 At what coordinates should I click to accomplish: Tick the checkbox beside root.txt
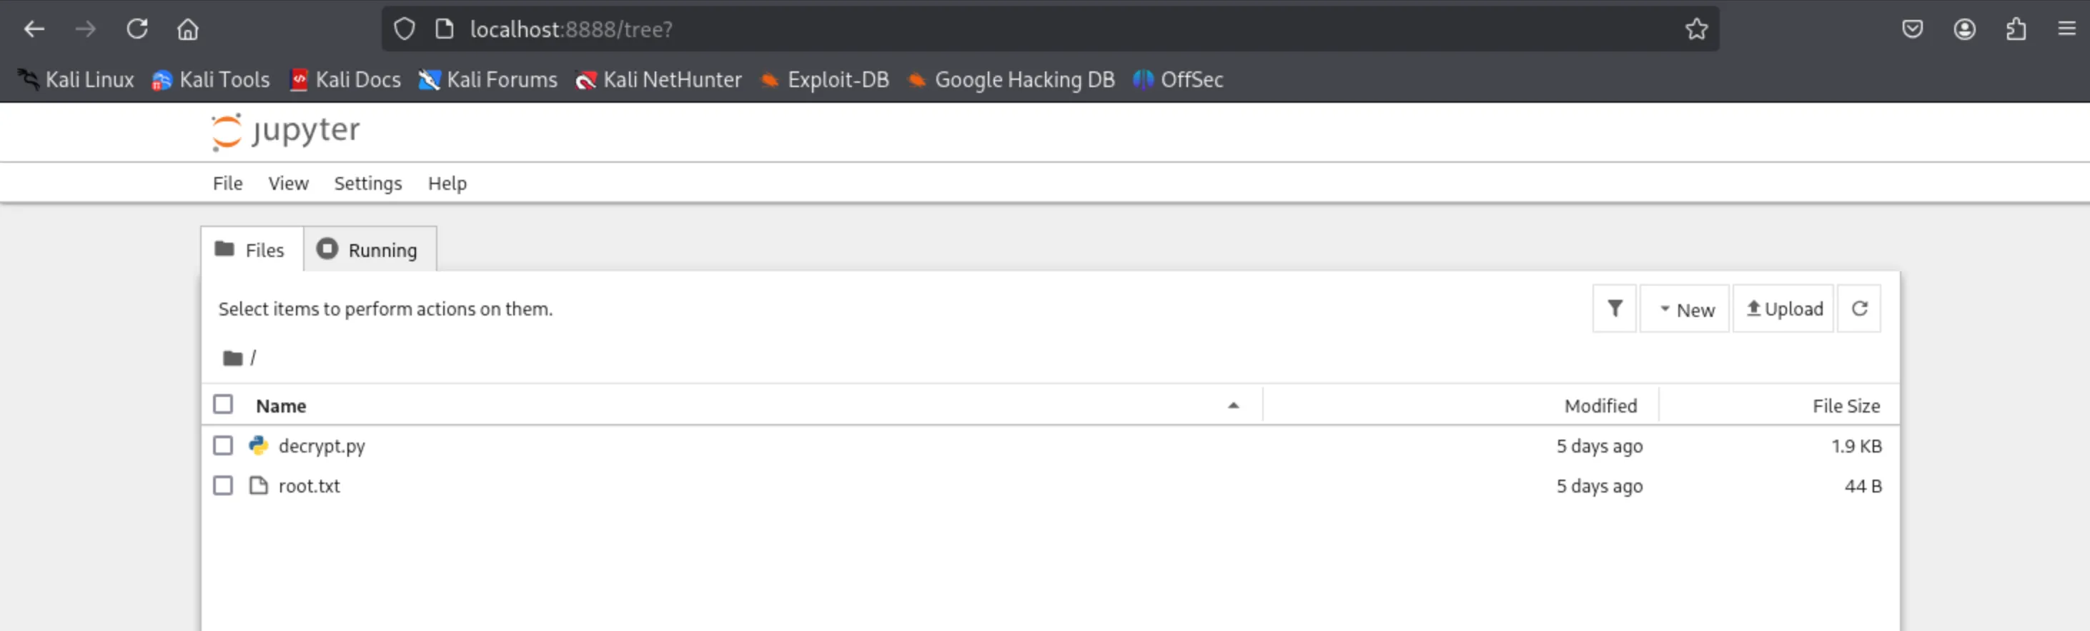pyautogui.click(x=223, y=486)
